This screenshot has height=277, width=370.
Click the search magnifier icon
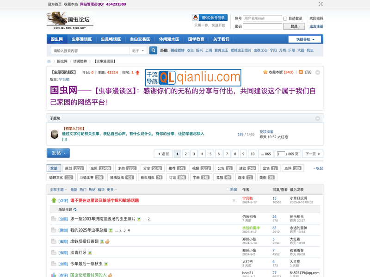153,50
